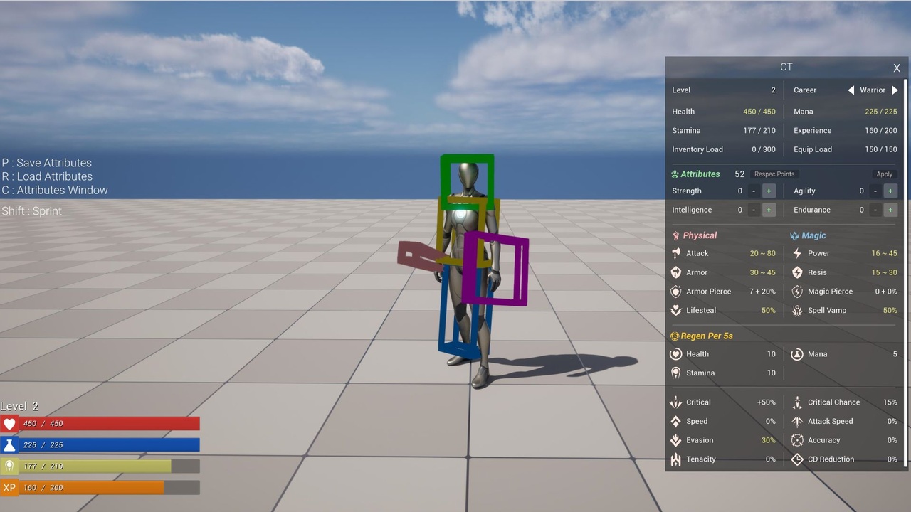Image resolution: width=911 pixels, height=512 pixels.
Task: Click the Stamina regen icon
Action: 676,373
